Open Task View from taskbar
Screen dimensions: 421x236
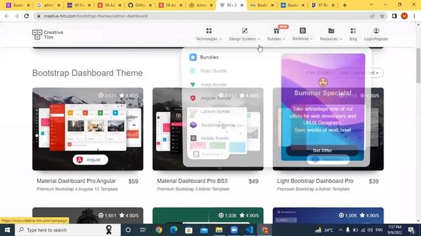[143, 230]
